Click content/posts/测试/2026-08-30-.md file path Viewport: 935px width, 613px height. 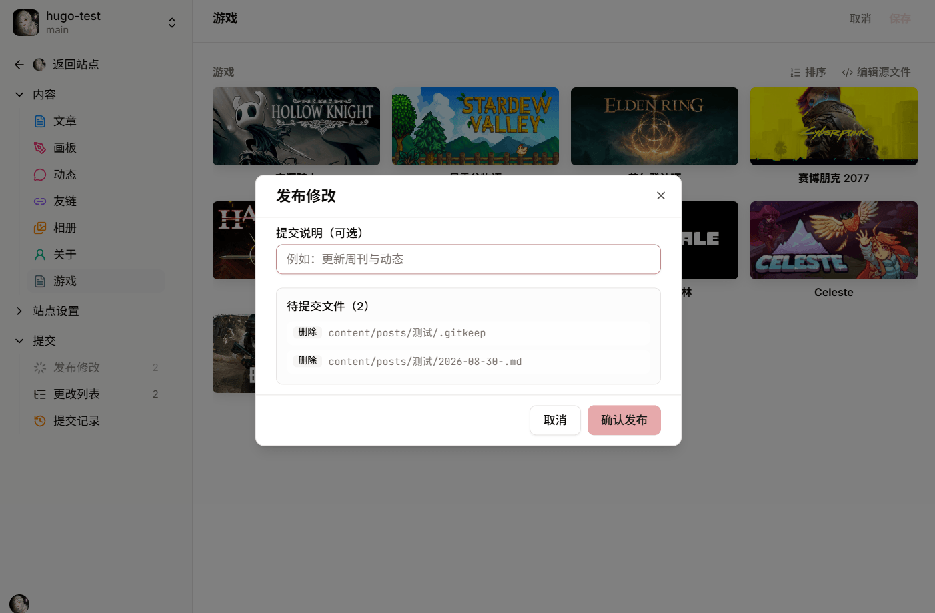pos(425,362)
